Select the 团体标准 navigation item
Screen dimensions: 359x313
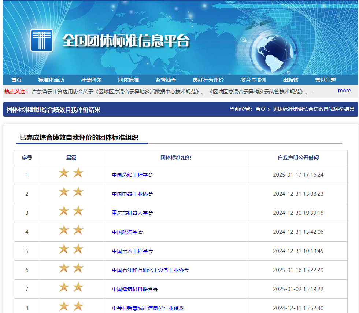click(129, 80)
